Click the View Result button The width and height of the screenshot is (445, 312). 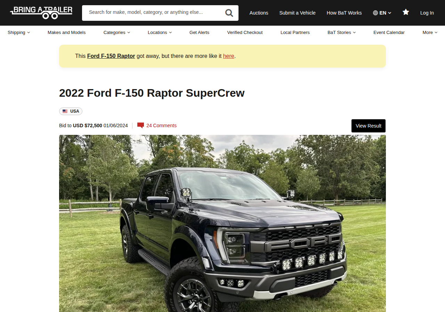(x=369, y=126)
